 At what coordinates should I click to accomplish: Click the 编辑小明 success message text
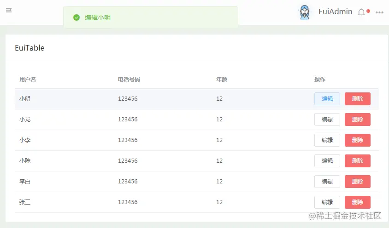(x=98, y=17)
